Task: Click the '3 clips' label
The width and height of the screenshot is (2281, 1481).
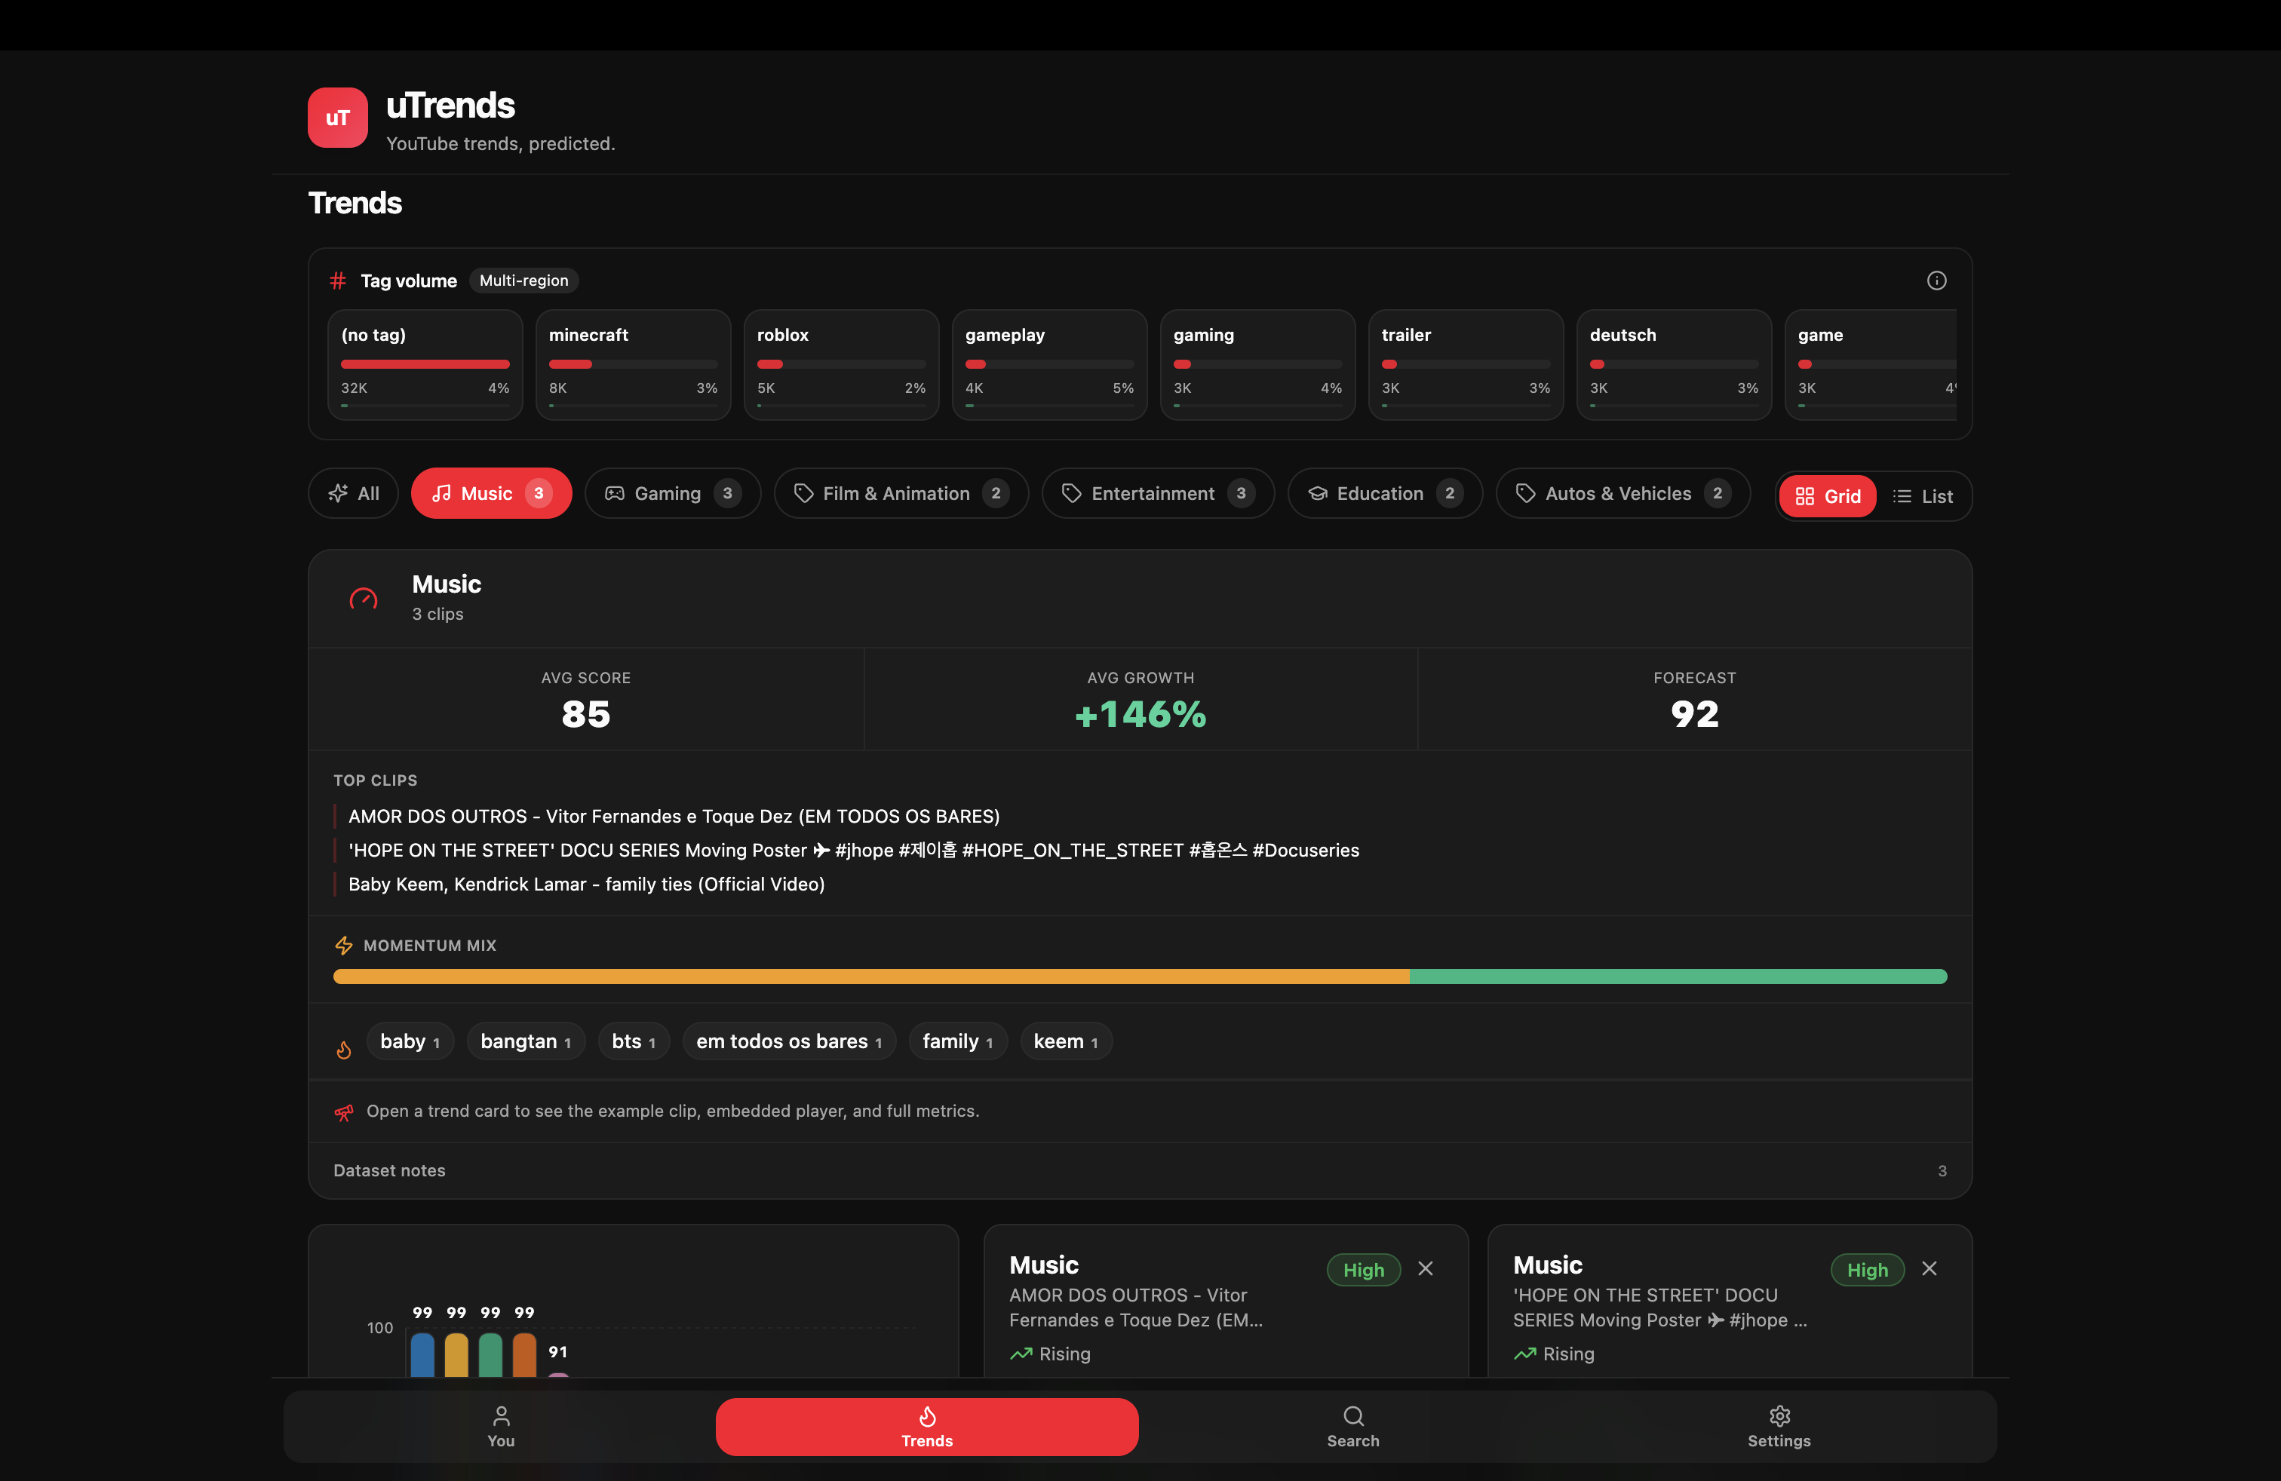Action: point(438,614)
